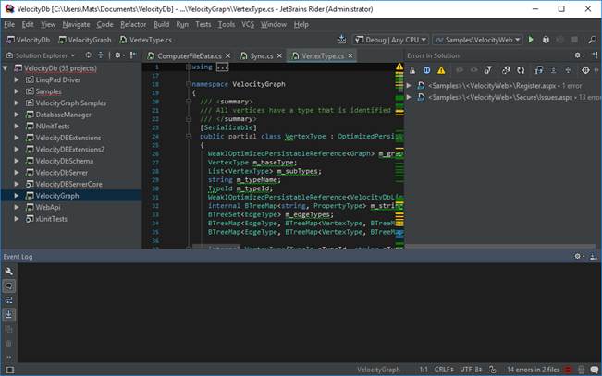Expand the VelocityGraph project node
This screenshot has height=376, width=602.
click(x=17, y=196)
